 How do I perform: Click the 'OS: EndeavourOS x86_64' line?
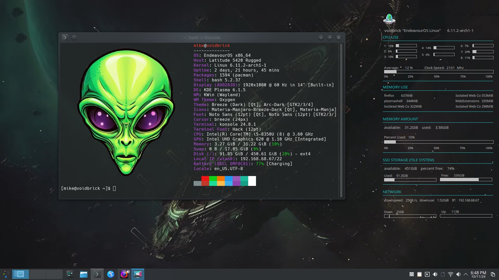(x=222, y=55)
